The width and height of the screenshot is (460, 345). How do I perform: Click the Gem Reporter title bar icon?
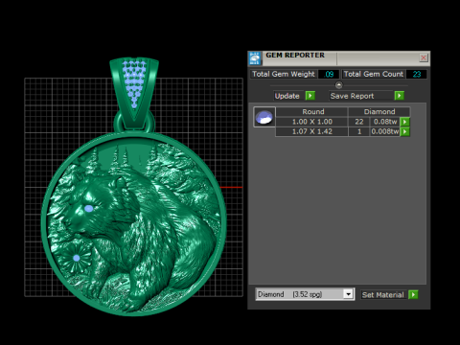(x=255, y=58)
